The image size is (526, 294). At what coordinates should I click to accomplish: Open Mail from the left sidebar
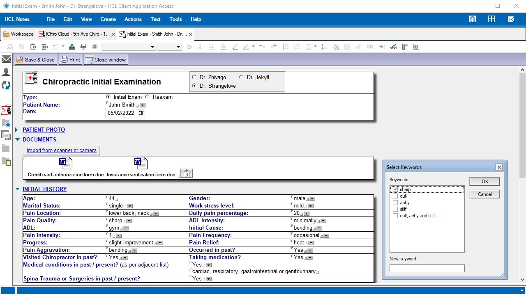coord(6,59)
